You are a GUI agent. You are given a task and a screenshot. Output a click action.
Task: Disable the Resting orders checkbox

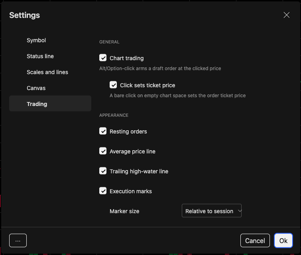pos(103,131)
